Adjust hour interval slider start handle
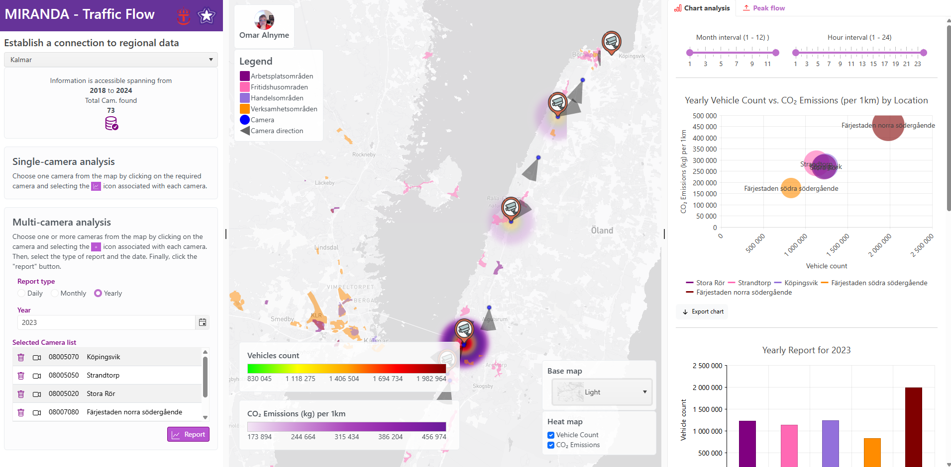Viewport: 951px width, 467px height. 796,52
